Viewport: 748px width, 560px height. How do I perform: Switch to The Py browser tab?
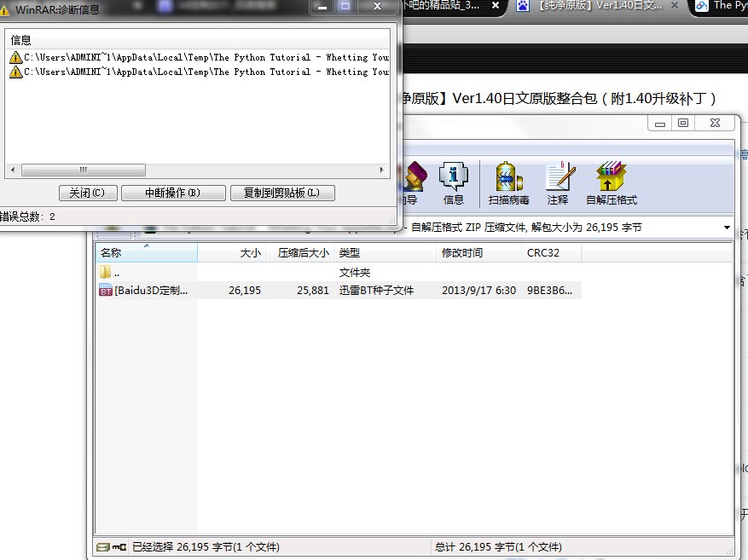pos(721,6)
